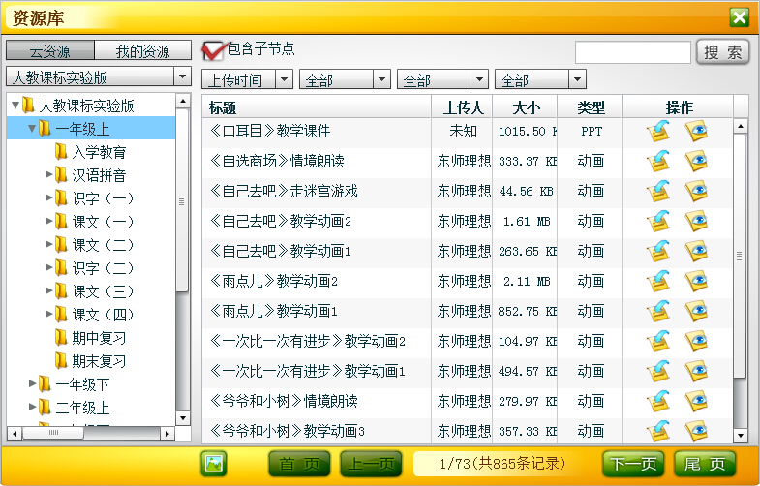Click preview eye icon for 《自选商场》情境朗读
Viewport: 760px width, 486px height.
point(696,161)
